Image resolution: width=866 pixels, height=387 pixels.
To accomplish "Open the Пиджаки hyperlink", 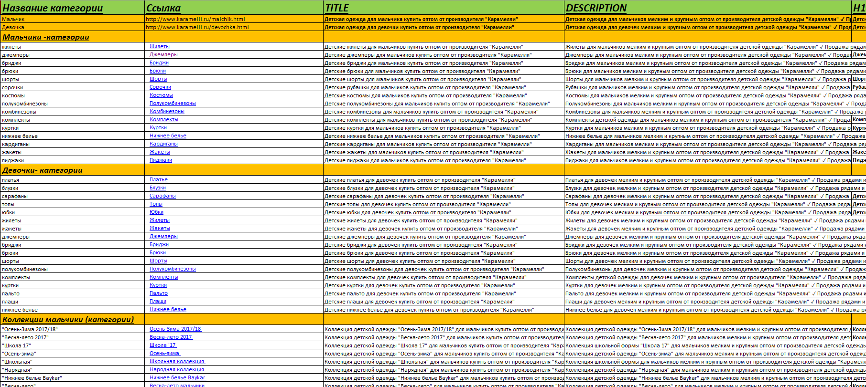I will (161, 160).
